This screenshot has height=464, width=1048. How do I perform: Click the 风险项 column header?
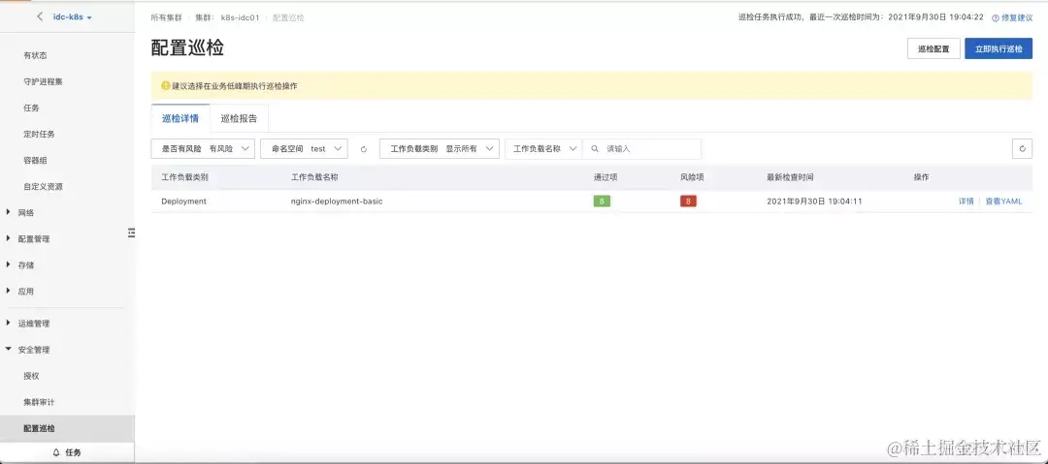[x=692, y=177]
